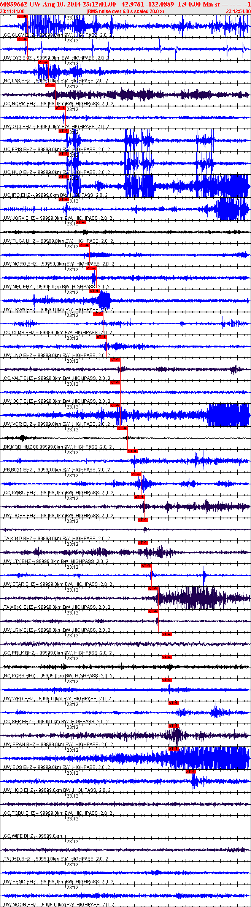
Task: Select the pick marker on UW LKVW trace
Action: 94,291
